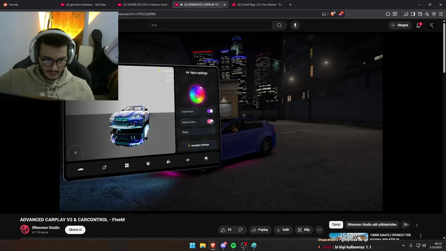The width and height of the screenshot is (446, 251).
Task: Click the Paylaş share button
Action: 260,230
